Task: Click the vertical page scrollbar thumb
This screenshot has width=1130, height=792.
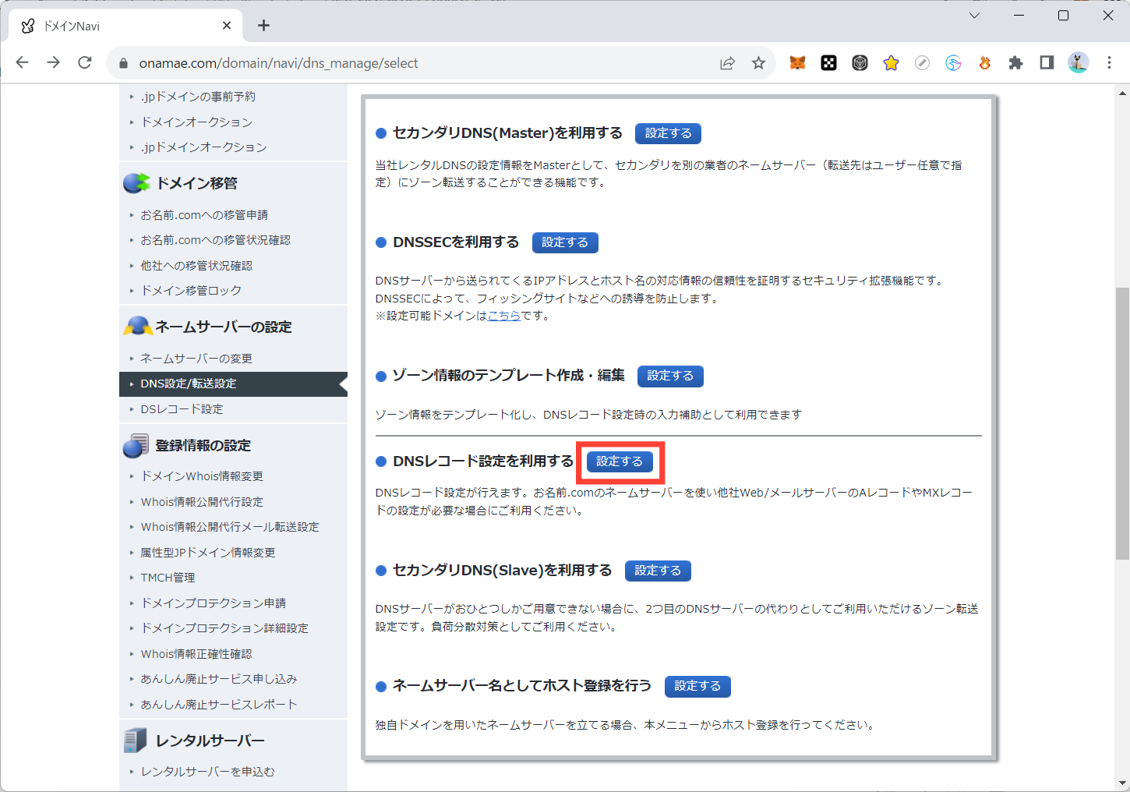Action: click(x=1122, y=421)
